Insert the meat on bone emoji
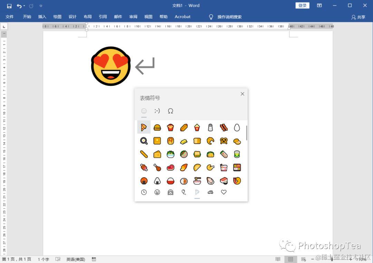373x263 pixels. point(144,168)
